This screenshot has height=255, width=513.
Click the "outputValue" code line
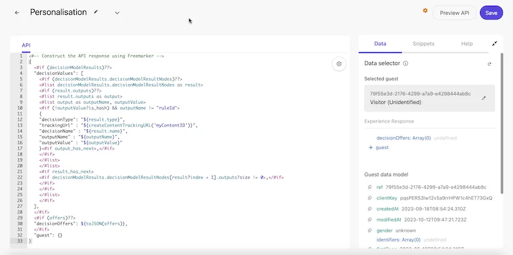(x=81, y=143)
